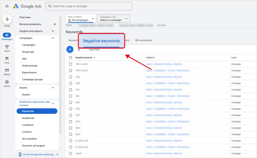
Task: Tick the last visible row checkbox
Action: (x=71, y=153)
